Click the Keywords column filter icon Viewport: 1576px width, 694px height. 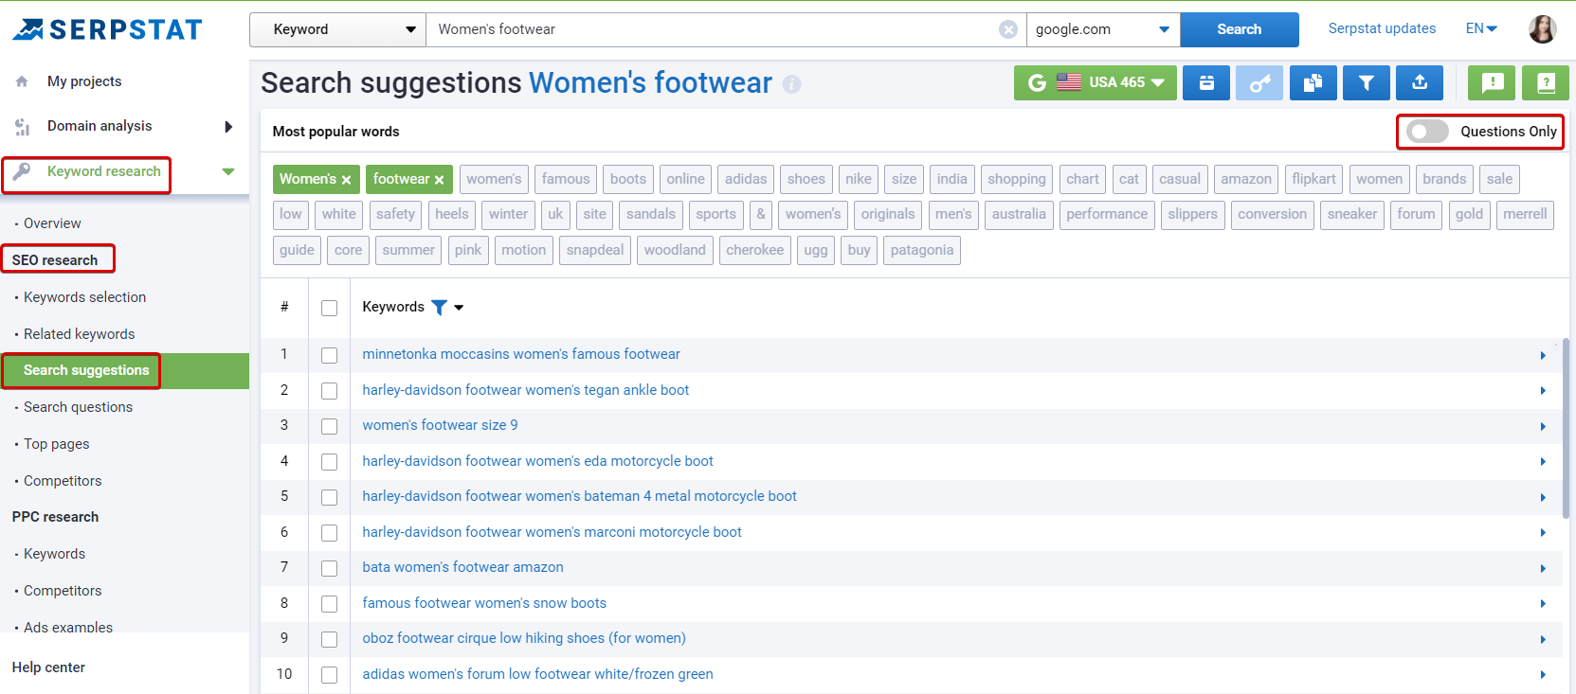pos(439,307)
